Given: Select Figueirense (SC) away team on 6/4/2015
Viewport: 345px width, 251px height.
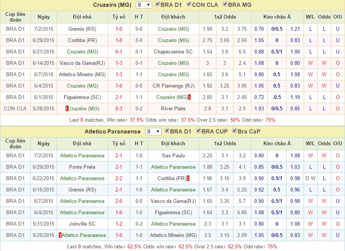Looking at the screenshot, I should pos(173,213).
